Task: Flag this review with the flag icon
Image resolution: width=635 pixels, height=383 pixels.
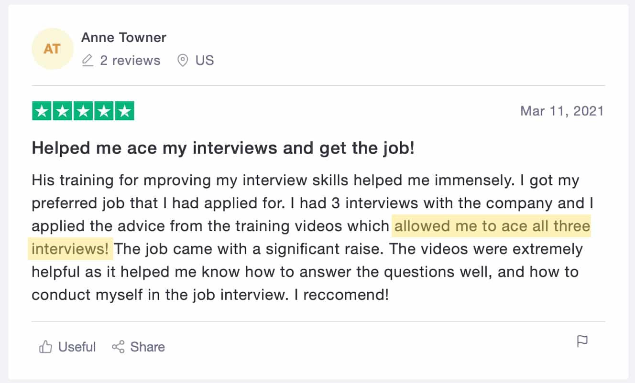Action: point(582,341)
